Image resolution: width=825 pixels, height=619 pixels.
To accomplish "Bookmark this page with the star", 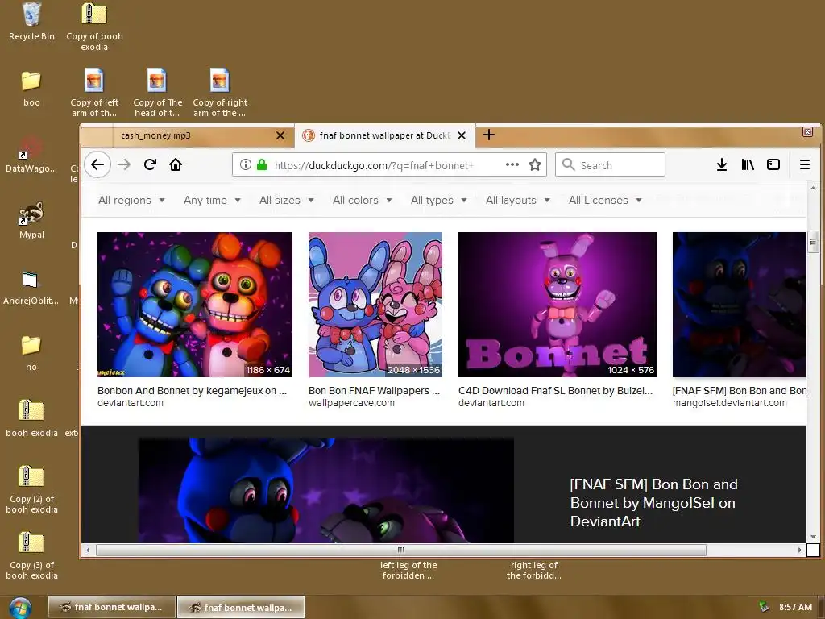I will pyautogui.click(x=535, y=164).
